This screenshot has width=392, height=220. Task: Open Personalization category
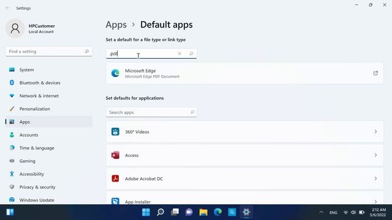(49, 109)
